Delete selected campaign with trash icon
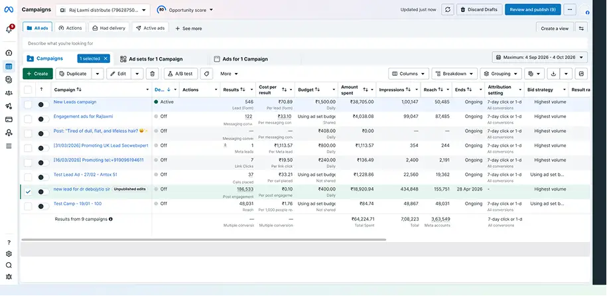The width and height of the screenshot is (607, 296). pyautogui.click(x=152, y=74)
